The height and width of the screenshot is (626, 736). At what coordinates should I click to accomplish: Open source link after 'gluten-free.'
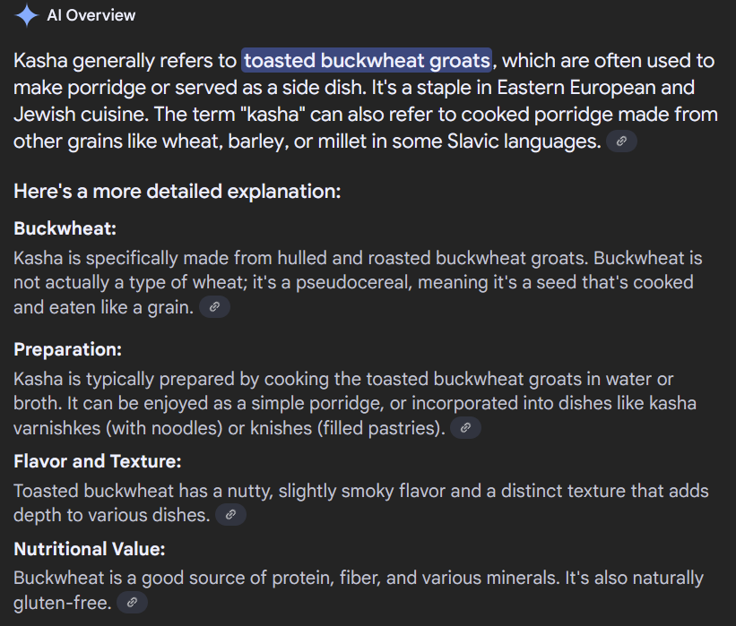coord(132,602)
